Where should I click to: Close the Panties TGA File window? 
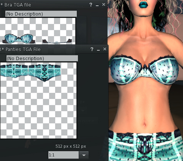pos(105,49)
